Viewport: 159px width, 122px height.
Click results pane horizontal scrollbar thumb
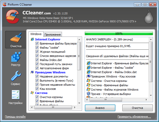(x=106, y=100)
